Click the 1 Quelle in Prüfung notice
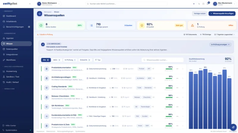 [x=45, y=35]
